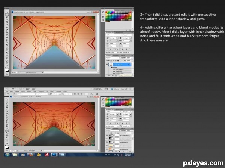The image size is (225, 168).
Task: Center text in lower options bar
Action: coord(78,94)
